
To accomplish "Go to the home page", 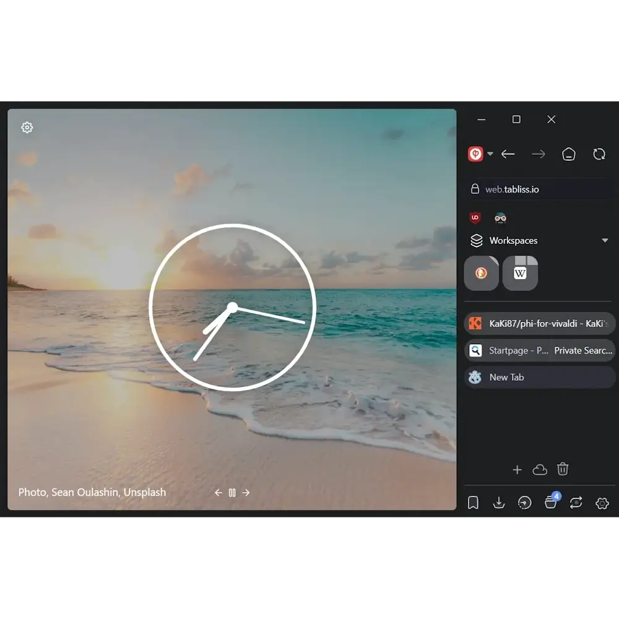I will (x=568, y=154).
